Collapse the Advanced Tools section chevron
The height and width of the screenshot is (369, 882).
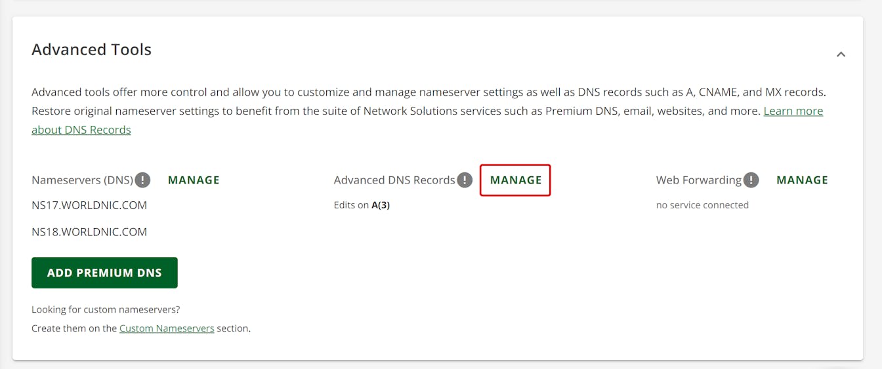841,54
